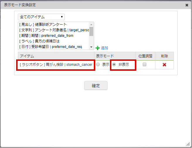Click the list scrollbar up arrow
The height and width of the screenshot is (148, 192).
point(91,25)
